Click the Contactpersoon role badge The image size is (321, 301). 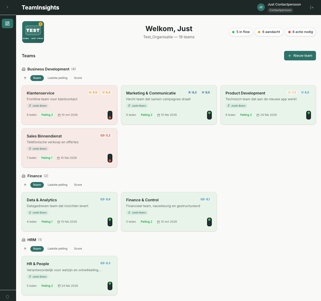pos(280,10)
